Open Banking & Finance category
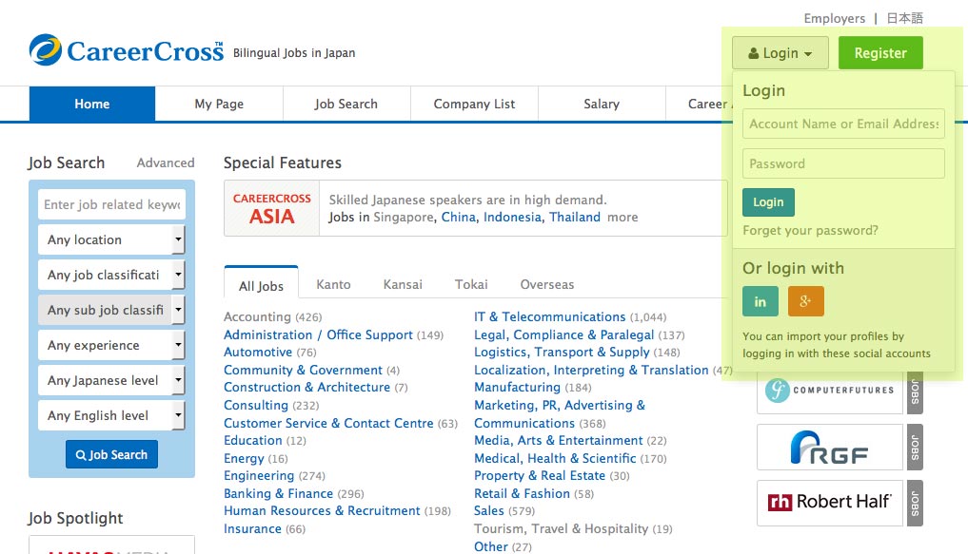968x554 pixels. (278, 493)
